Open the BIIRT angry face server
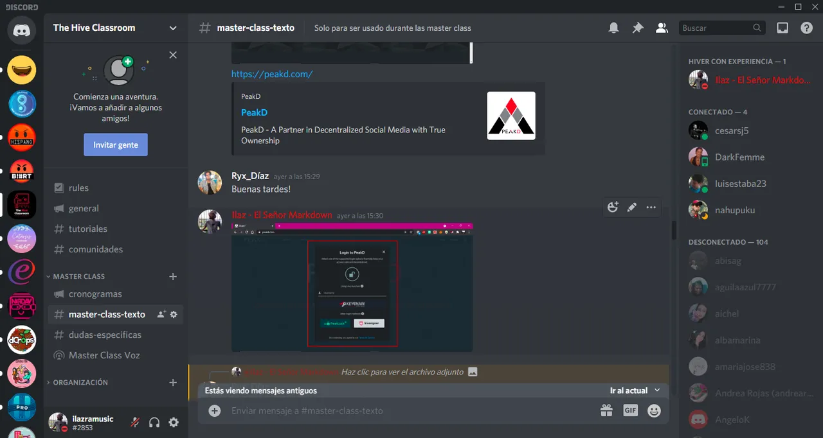This screenshot has height=438, width=823. point(21,171)
